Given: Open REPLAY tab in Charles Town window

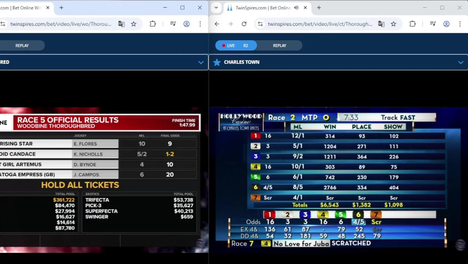Looking at the screenshot, I should click(279, 45).
